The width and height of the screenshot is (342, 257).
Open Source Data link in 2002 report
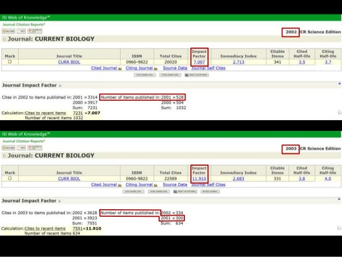(x=175, y=68)
